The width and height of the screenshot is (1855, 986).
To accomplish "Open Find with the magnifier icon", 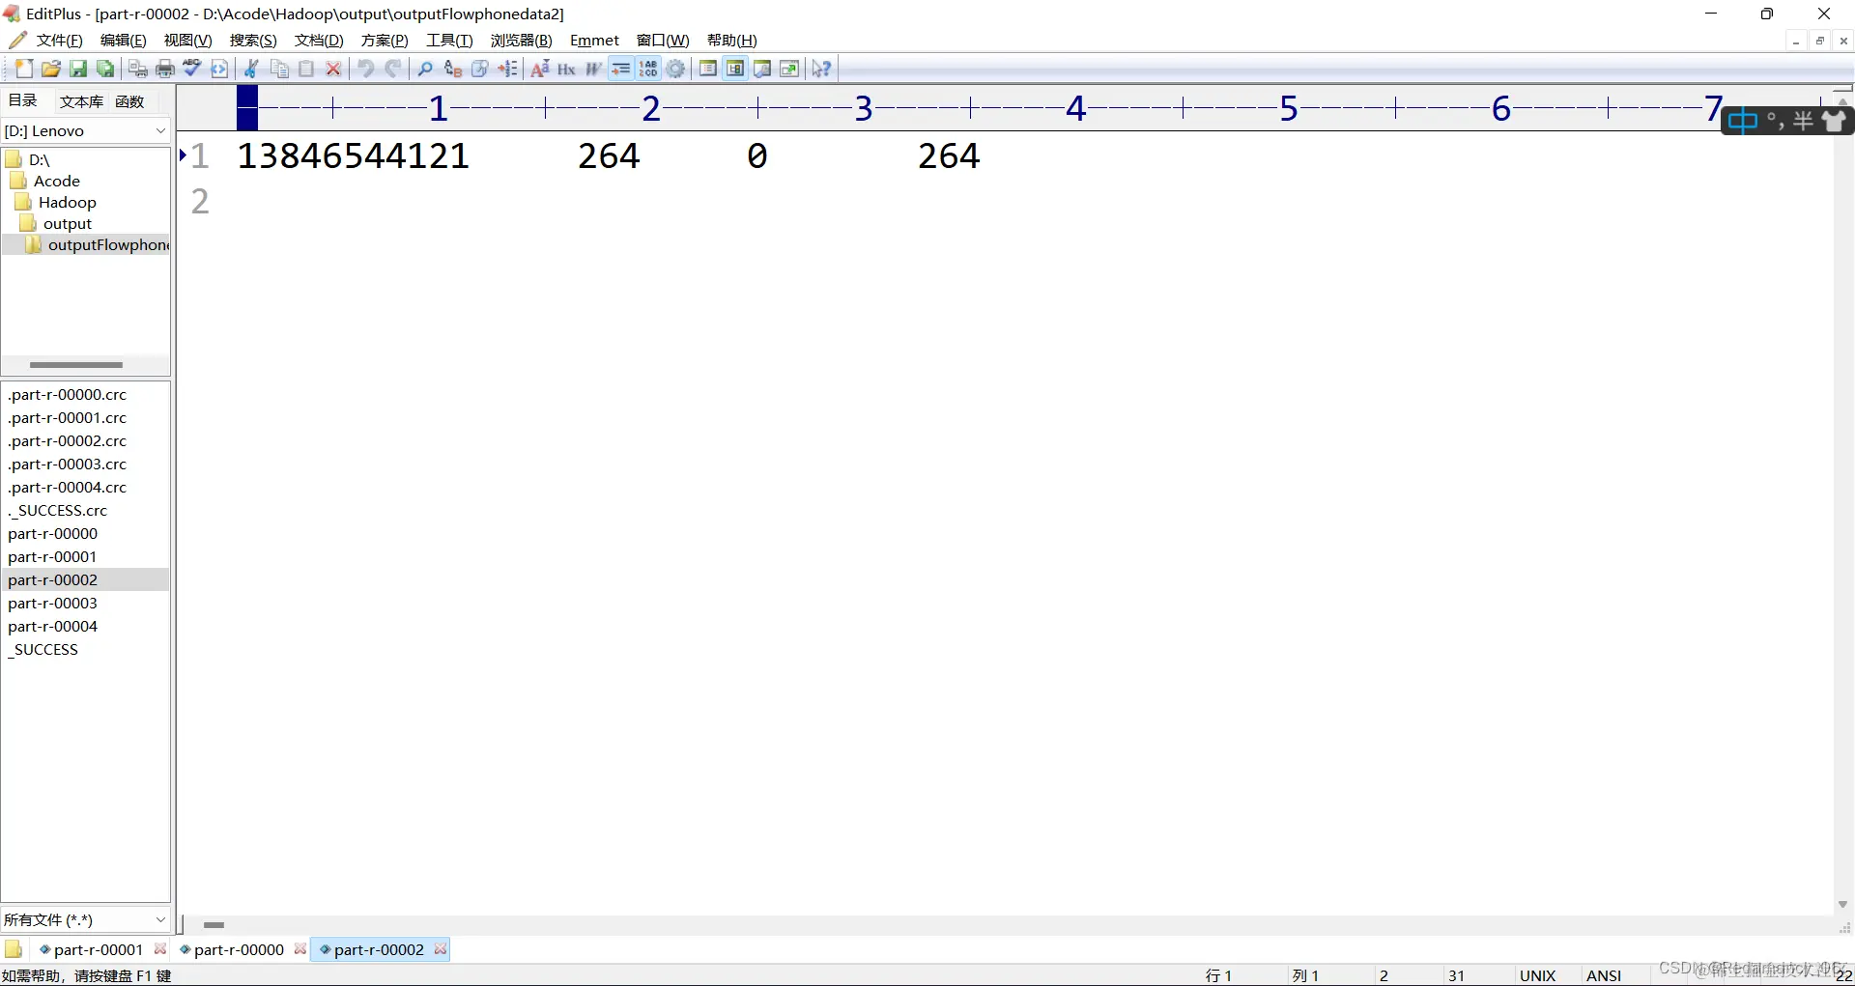I will pyautogui.click(x=425, y=69).
